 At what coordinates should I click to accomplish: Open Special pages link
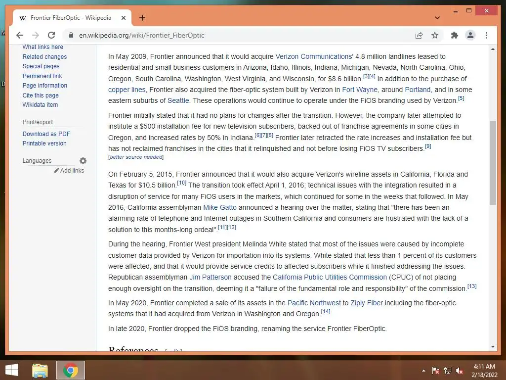41,66
